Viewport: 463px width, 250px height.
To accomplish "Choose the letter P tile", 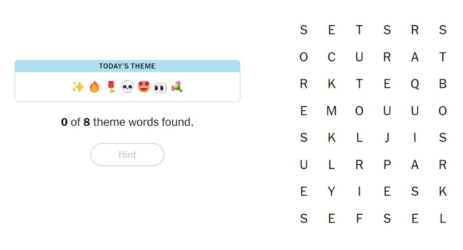I will [387, 165].
